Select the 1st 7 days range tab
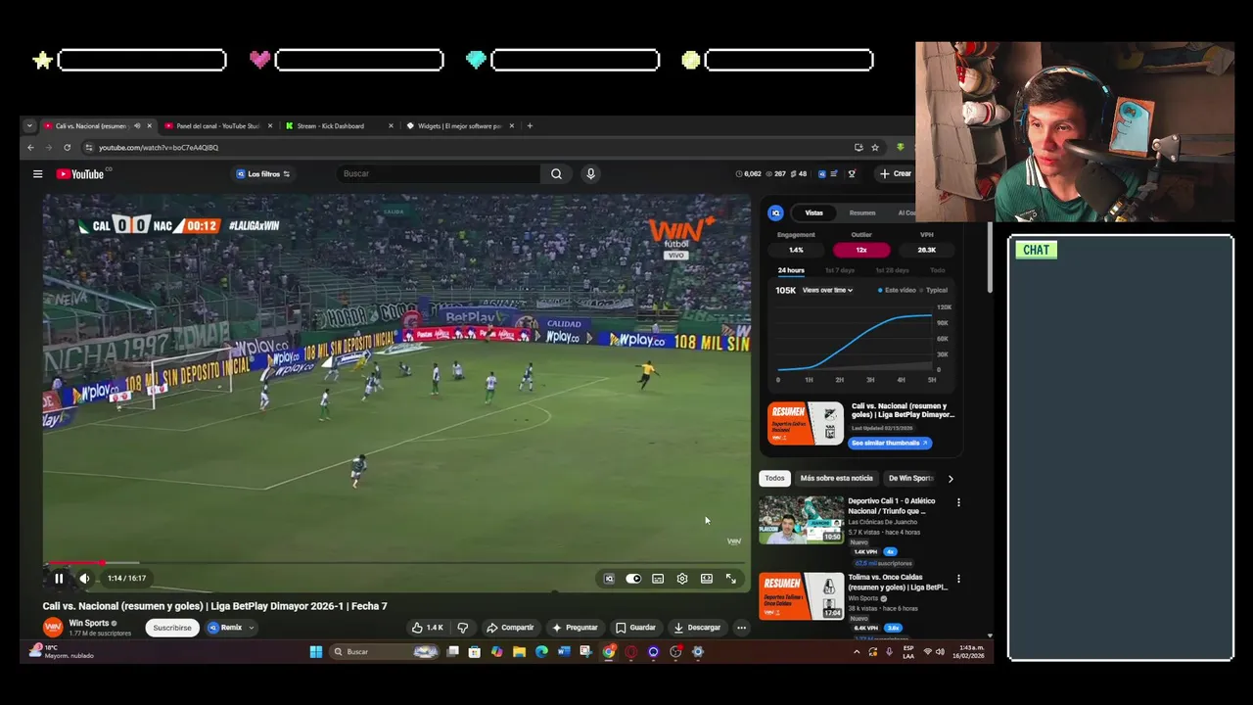1253x705 pixels. (840, 270)
